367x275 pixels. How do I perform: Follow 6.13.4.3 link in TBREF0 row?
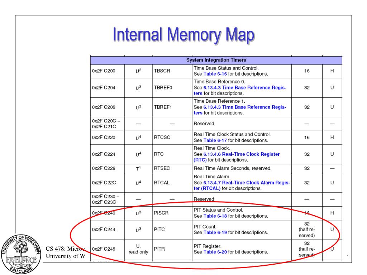tap(240, 91)
